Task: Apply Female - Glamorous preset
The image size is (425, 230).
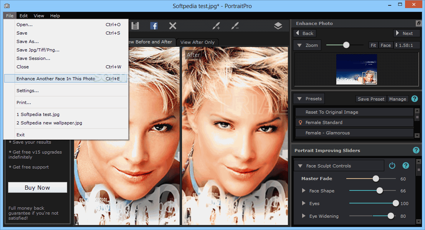Action: (x=354, y=132)
